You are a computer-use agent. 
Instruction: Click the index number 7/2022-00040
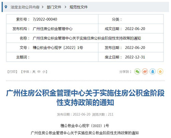[45, 19]
